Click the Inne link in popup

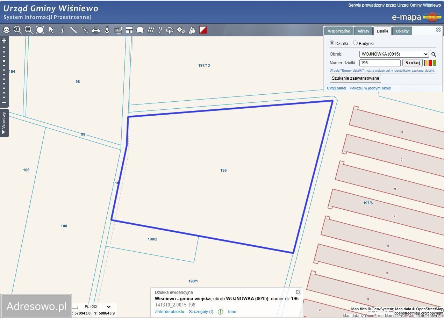(x=232, y=312)
